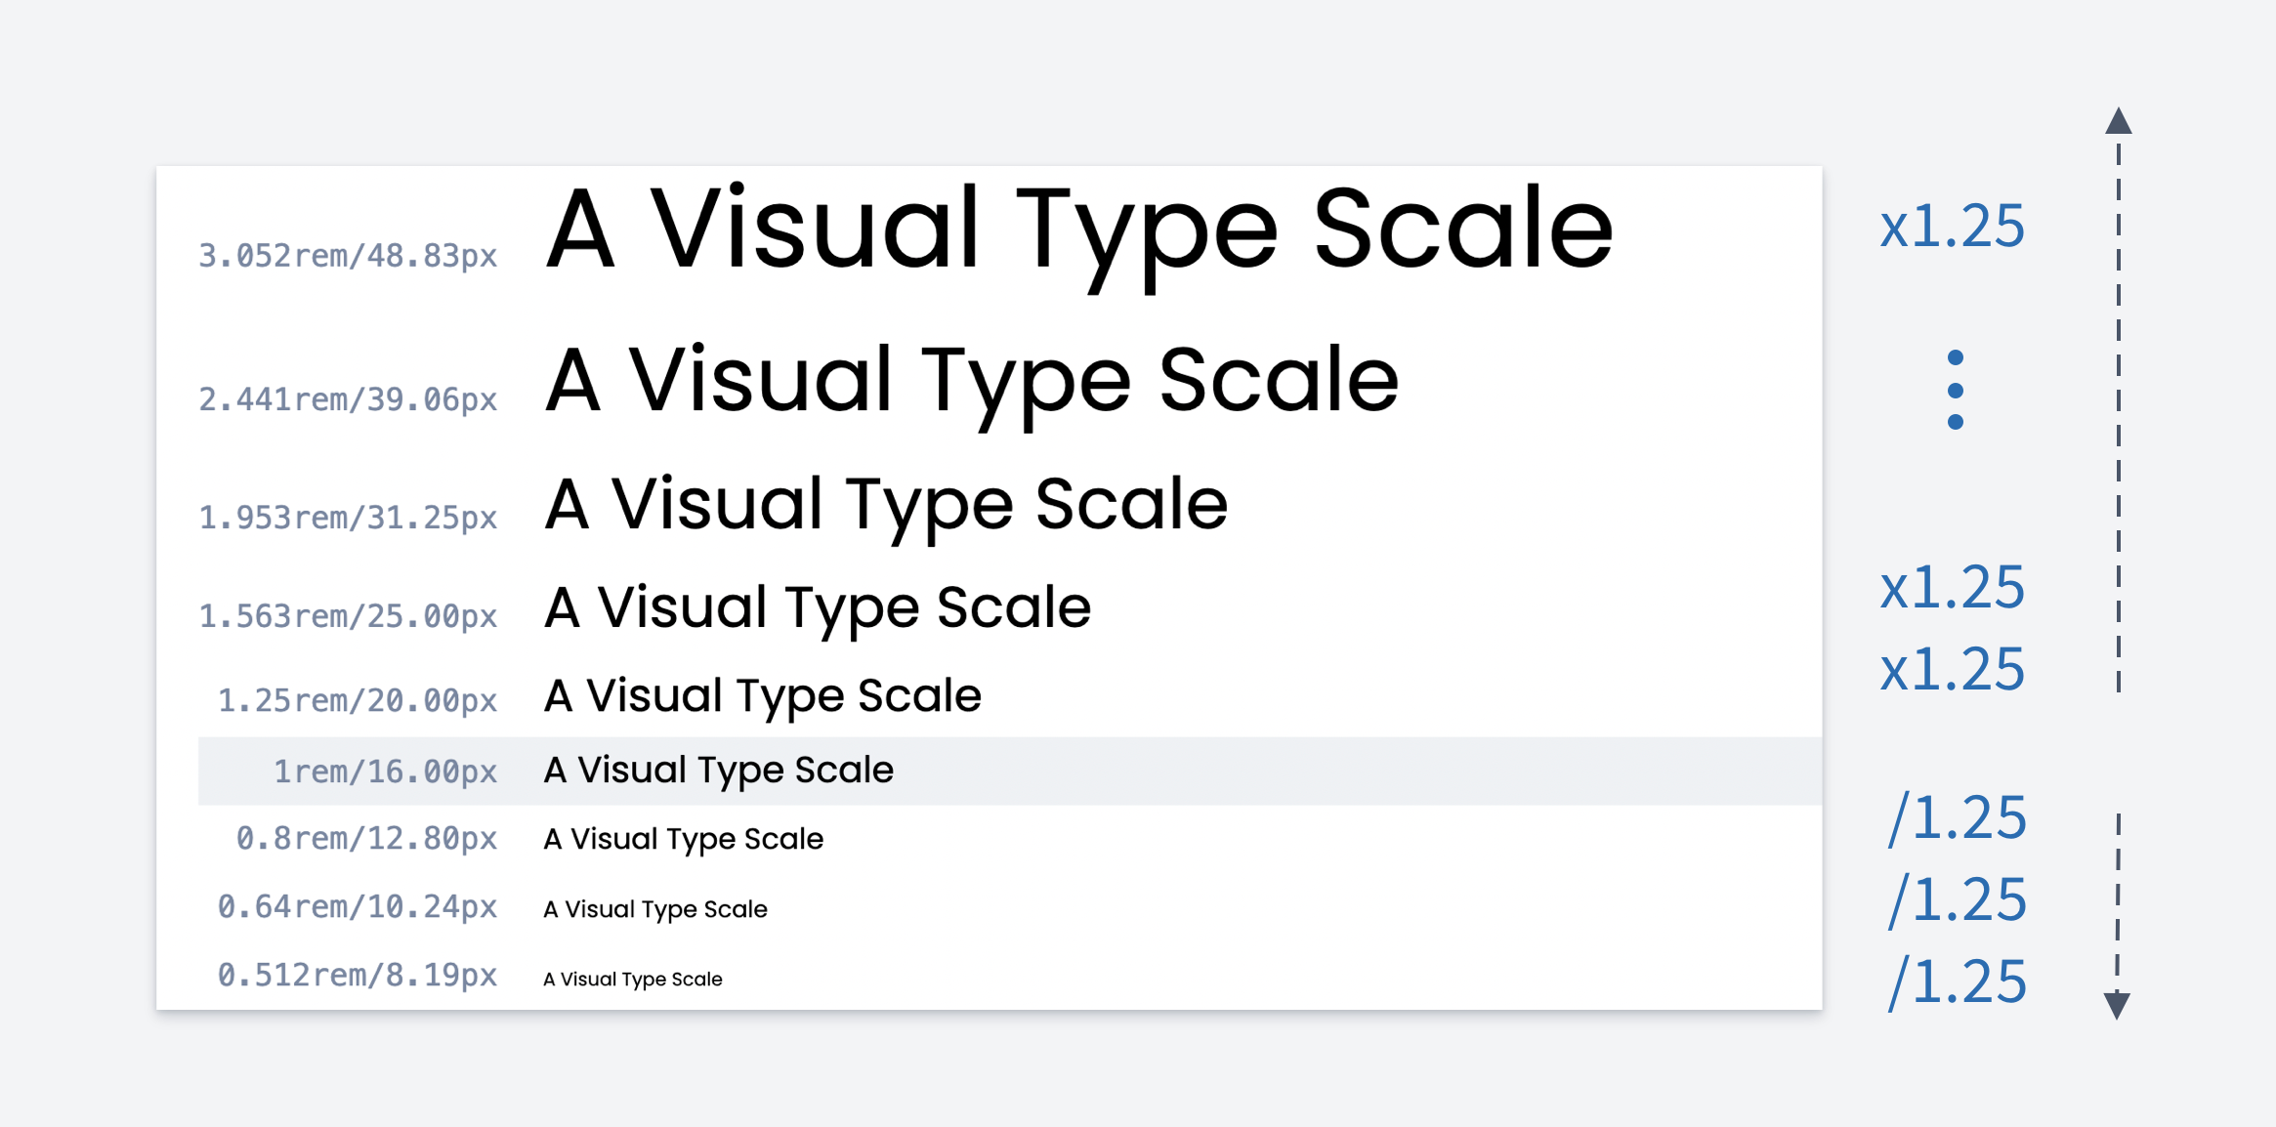Click the upward arrowhead at top right

click(x=2118, y=120)
